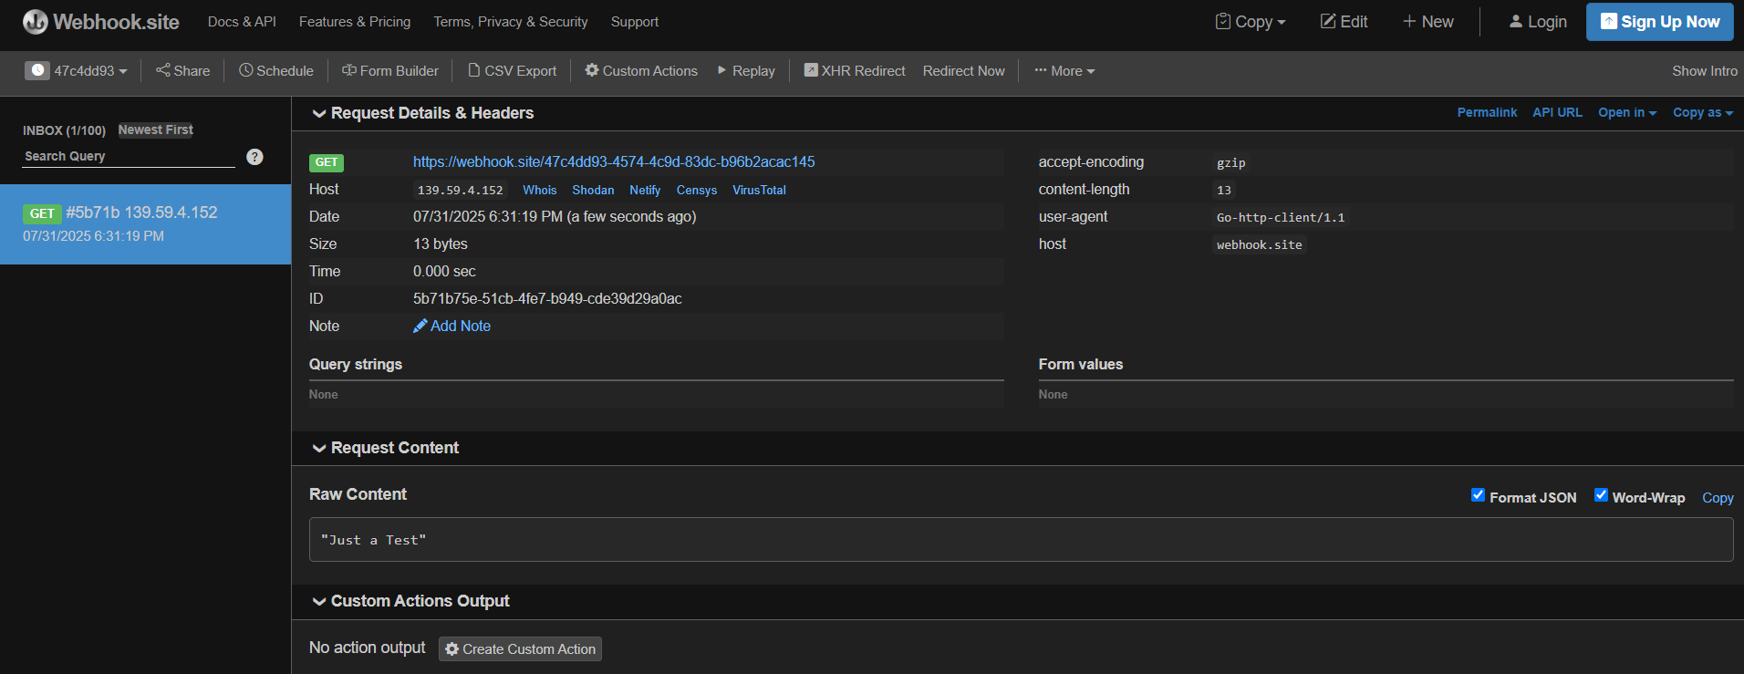This screenshot has height=674, width=1744.
Task: Toggle the Newest First sort order
Action: coord(156,130)
